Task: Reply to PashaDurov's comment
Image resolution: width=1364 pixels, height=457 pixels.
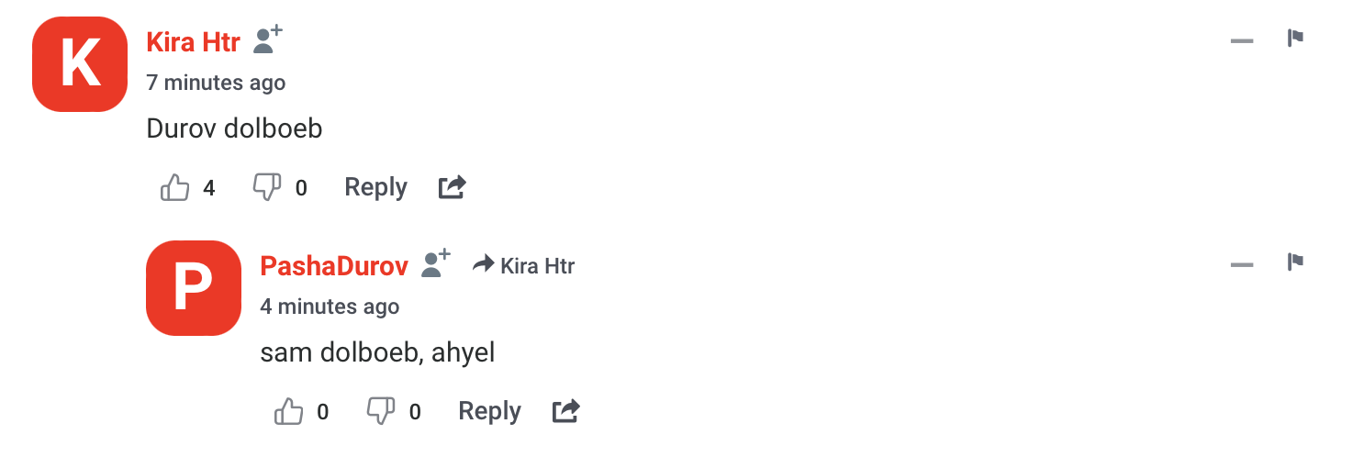Action: (x=489, y=411)
